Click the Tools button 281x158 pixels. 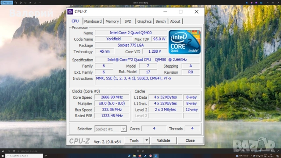[134, 140]
